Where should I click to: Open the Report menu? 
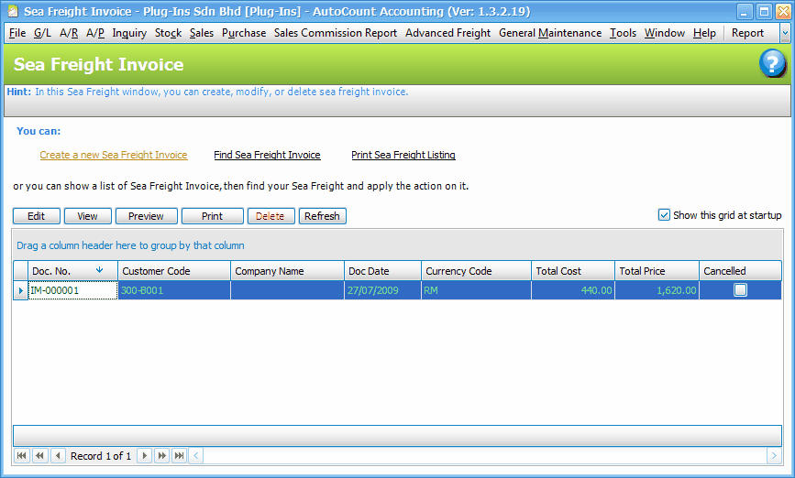747,33
